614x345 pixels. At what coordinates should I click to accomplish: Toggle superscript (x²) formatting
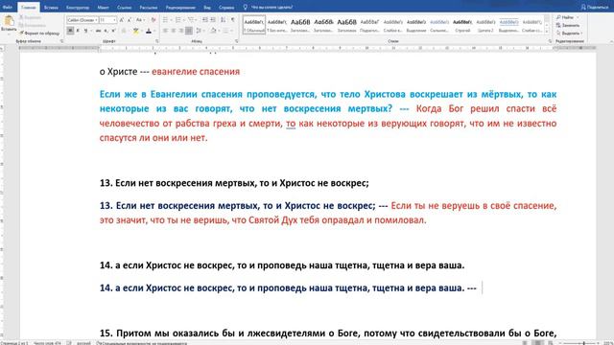click(x=113, y=31)
